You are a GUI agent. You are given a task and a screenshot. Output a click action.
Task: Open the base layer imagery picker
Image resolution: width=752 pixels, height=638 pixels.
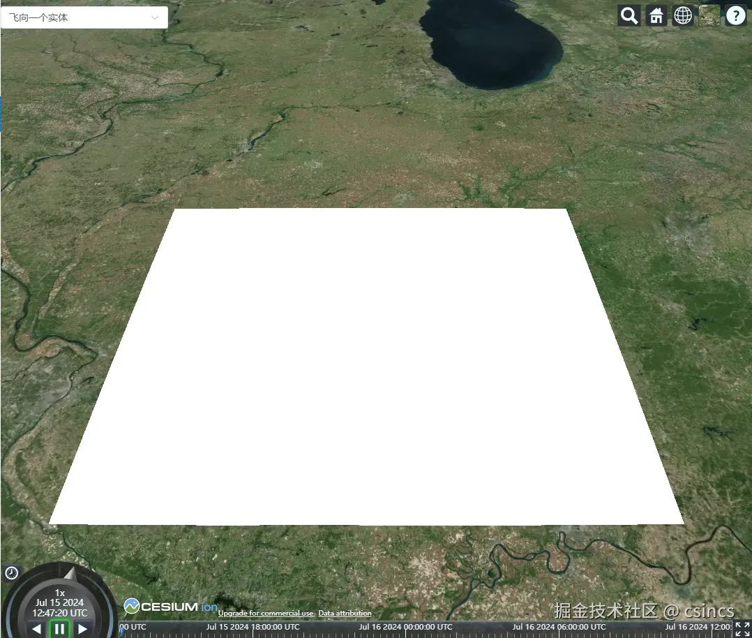click(x=709, y=16)
